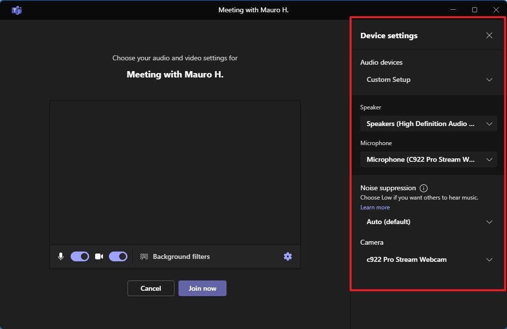Image resolution: width=507 pixels, height=329 pixels.
Task: Toggle the camera on or off
Action: coord(118,256)
